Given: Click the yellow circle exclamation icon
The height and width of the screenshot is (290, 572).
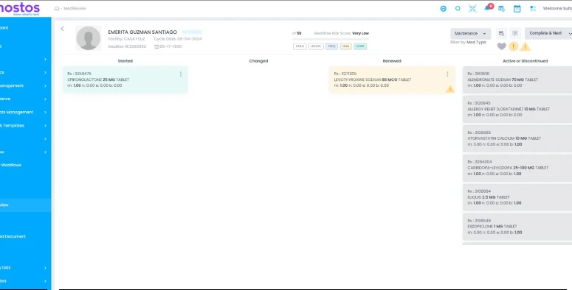Looking at the screenshot, I should point(513,46).
